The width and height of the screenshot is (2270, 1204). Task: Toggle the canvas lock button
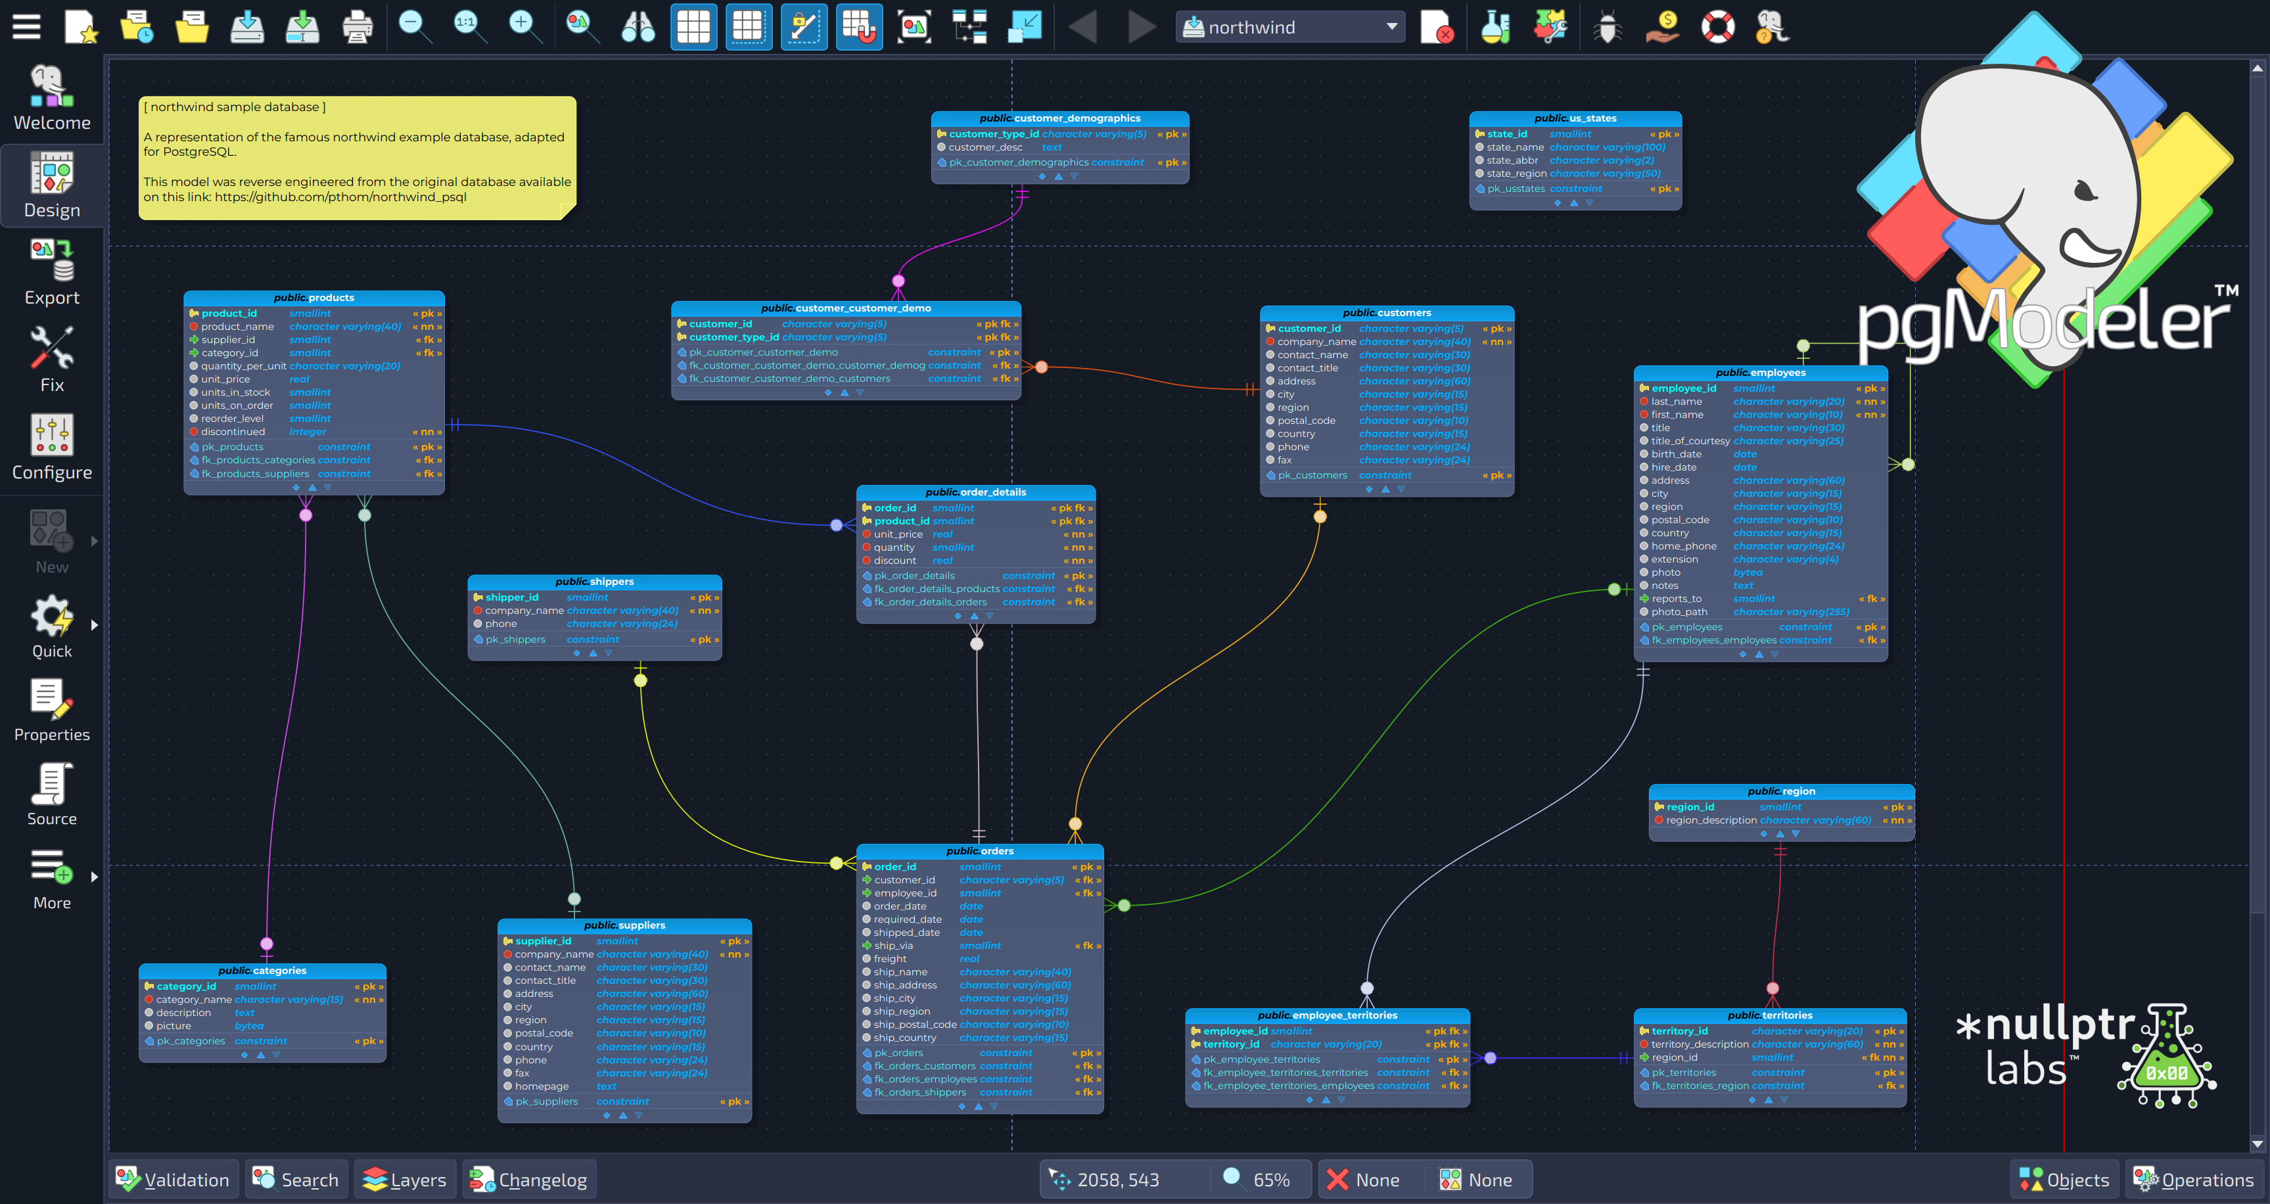804,26
